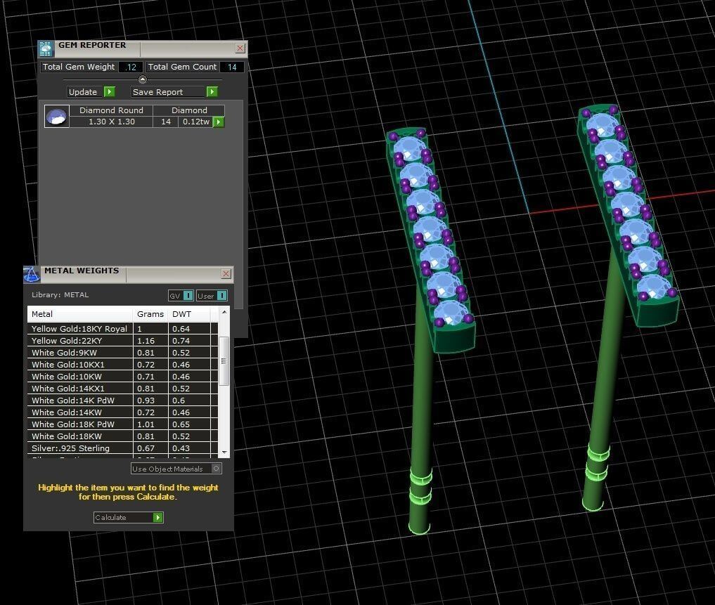Viewport: 715px width, 605px height.
Task: Toggle the GV library switch
Action: 188,296
